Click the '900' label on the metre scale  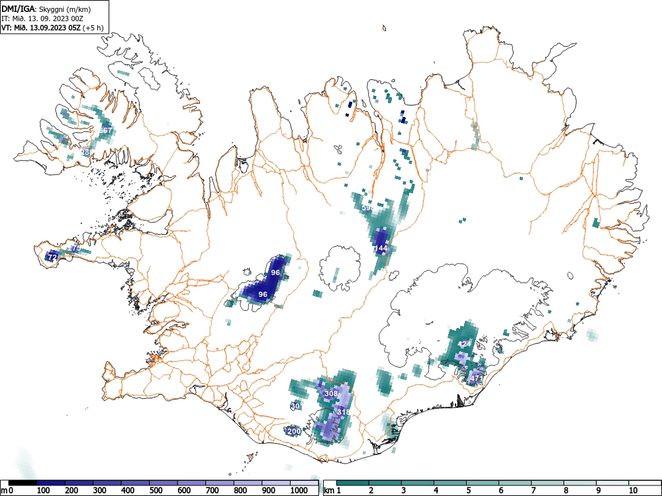pos(269,491)
